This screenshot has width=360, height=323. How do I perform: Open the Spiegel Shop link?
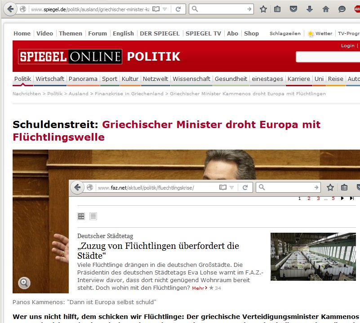251,34
